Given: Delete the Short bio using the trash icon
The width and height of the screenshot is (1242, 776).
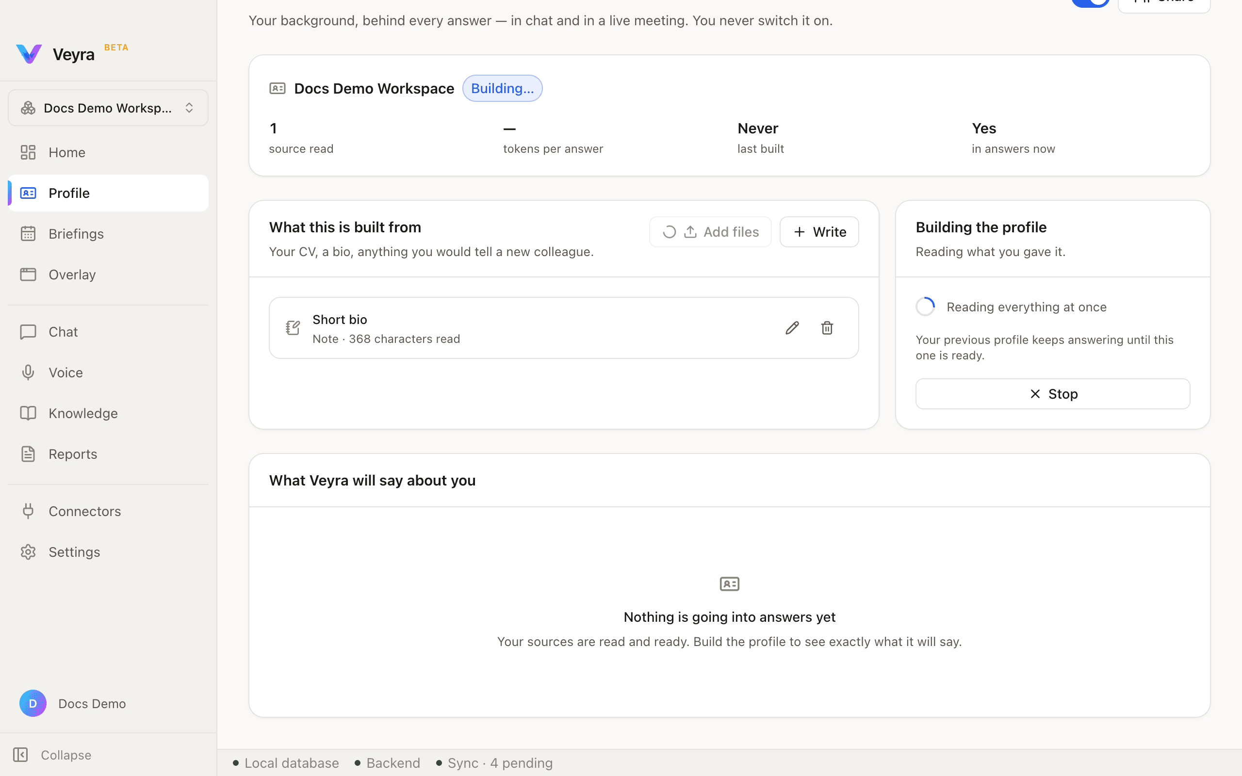Looking at the screenshot, I should coord(827,328).
